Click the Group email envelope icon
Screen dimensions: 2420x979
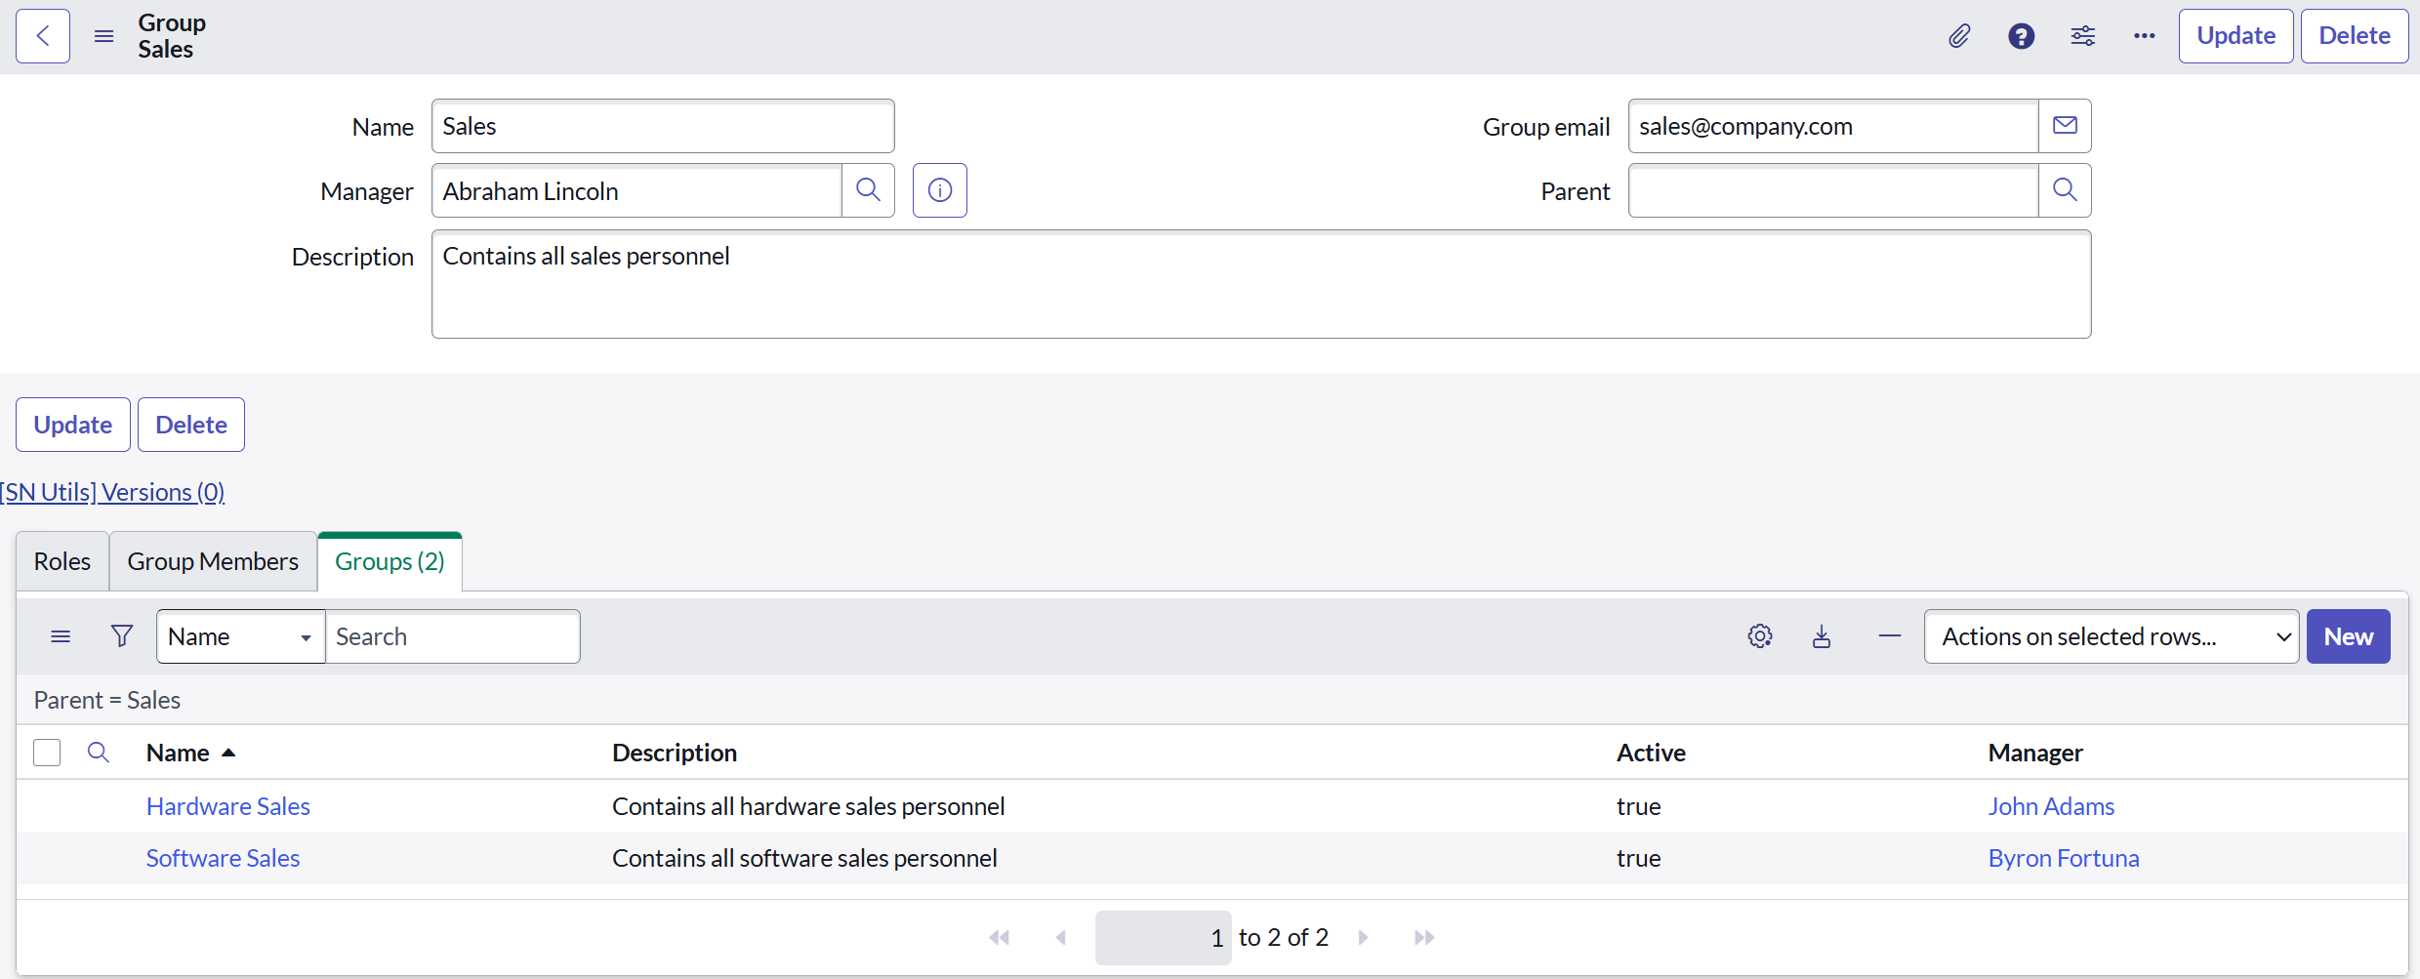[2064, 126]
